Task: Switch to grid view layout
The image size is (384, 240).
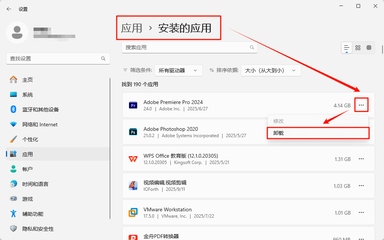Action: (x=358, y=47)
